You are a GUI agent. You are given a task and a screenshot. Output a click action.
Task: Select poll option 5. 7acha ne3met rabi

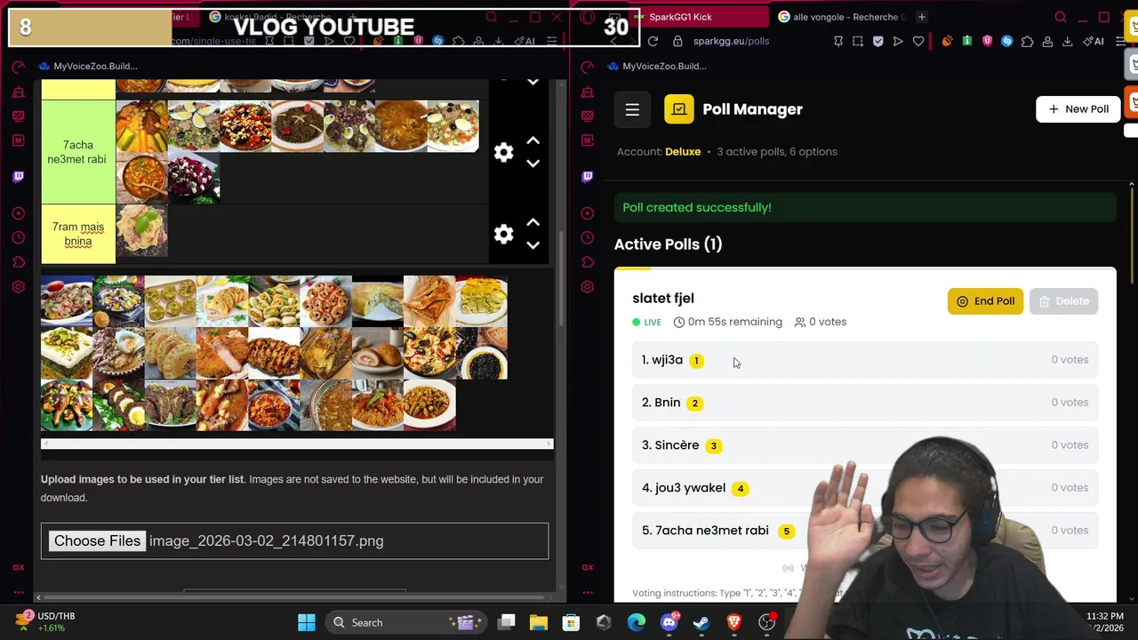tap(865, 531)
